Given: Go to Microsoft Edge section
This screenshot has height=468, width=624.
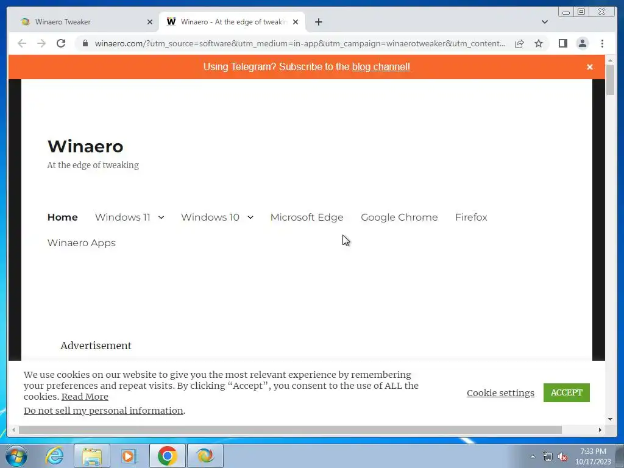Looking at the screenshot, I should click(x=307, y=218).
